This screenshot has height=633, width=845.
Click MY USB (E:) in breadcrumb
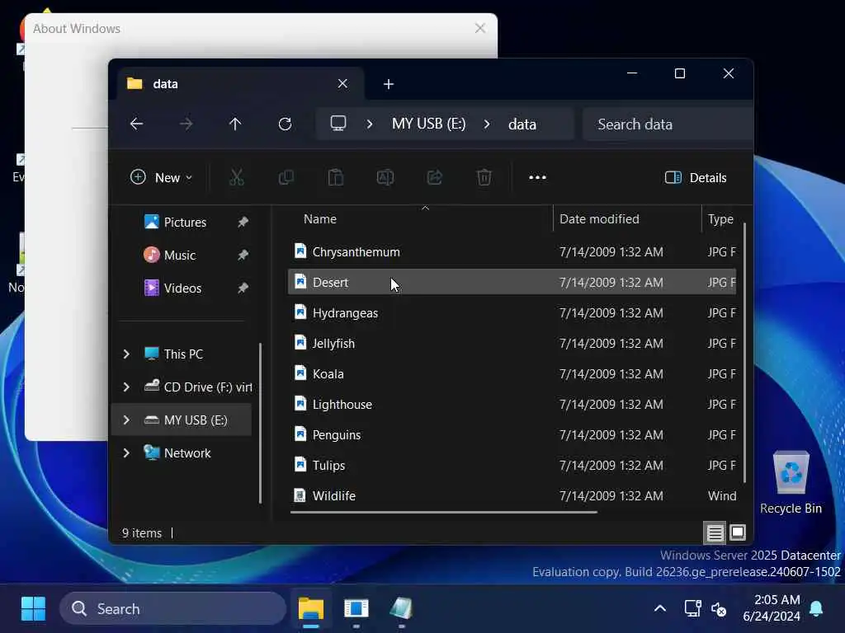pos(429,124)
